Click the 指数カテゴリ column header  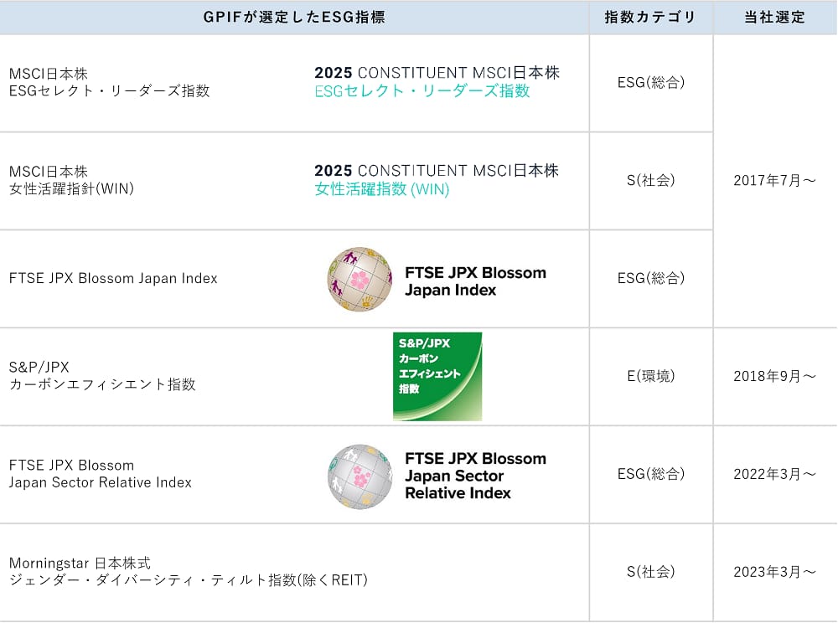pyautogui.click(x=651, y=18)
